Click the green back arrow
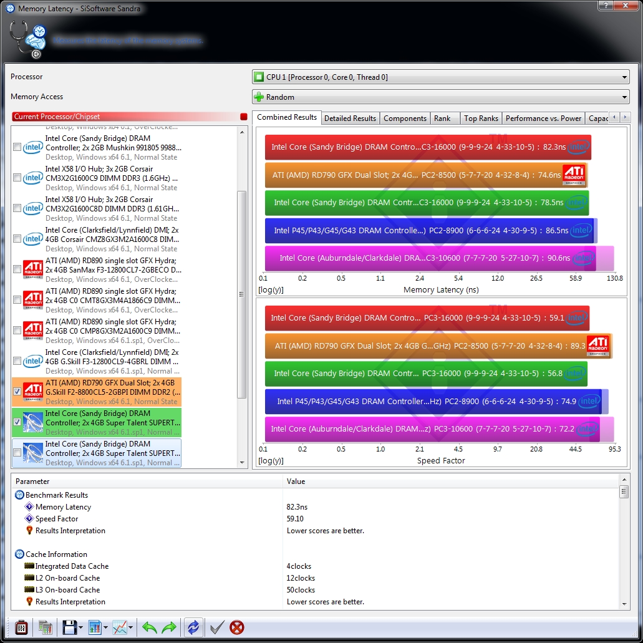Image resolution: width=643 pixels, height=643 pixels. tap(149, 627)
